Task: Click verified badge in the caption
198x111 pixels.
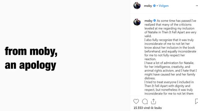Action: click(x=155, y=21)
